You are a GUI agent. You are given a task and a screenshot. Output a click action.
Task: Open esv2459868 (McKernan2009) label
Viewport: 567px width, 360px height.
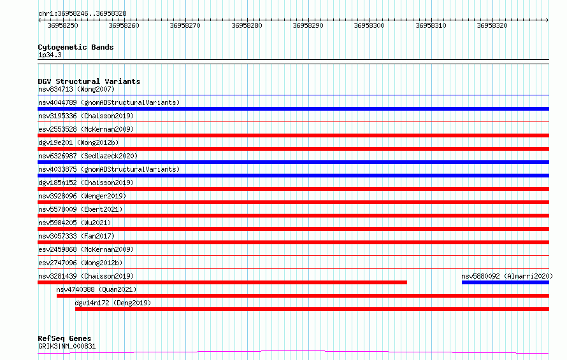click(86, 249)
